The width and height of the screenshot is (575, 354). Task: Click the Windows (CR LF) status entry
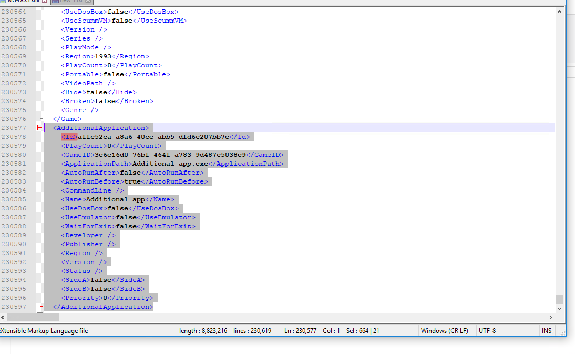tap(445, 330)
